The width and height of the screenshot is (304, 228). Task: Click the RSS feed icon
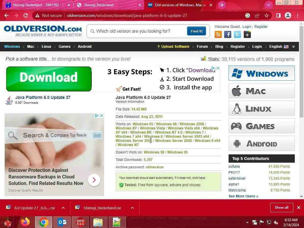[x=218, y=34]
